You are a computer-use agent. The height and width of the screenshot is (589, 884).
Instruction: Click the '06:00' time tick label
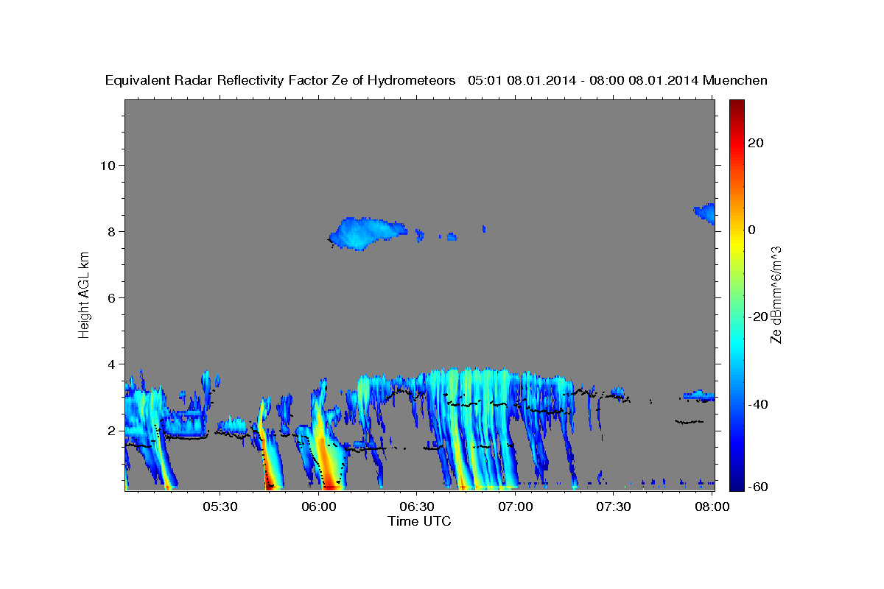click(x=319, y=507)
